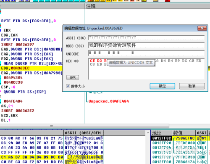Select the line DL,1
This screenshot has height=164, width=210.
tap(6, 120)
